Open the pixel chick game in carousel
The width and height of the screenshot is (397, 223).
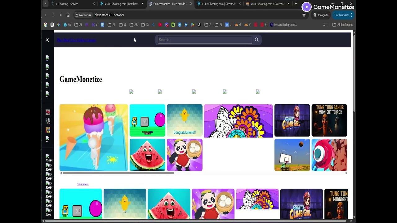click(x=147, y=120)
